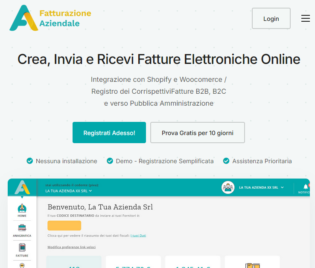Expand cedente LA TUA AZIENDA XX SRL dropdown
The height and width of the screenshot is (268, 315).
click(x=68, y=191)
